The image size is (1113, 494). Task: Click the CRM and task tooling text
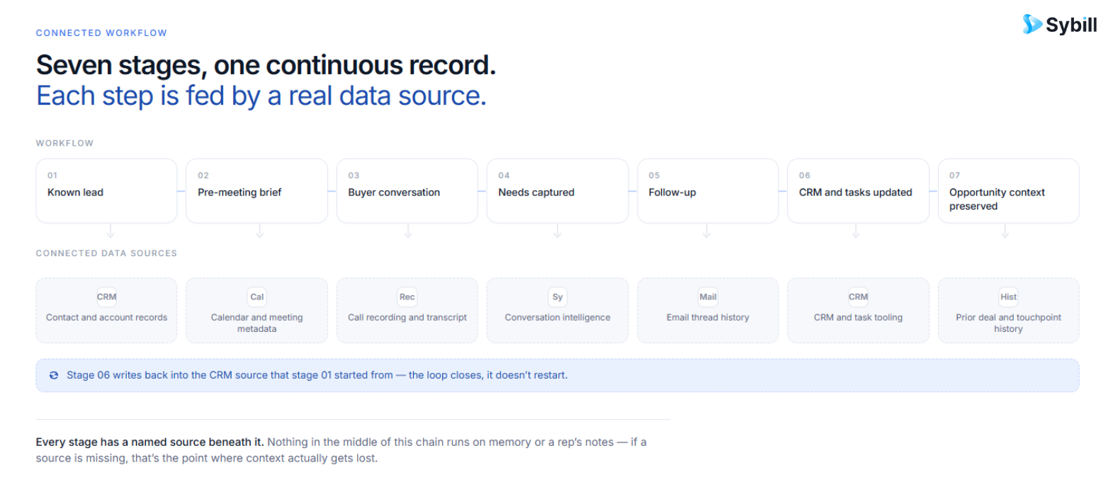[x=858, y=318]
